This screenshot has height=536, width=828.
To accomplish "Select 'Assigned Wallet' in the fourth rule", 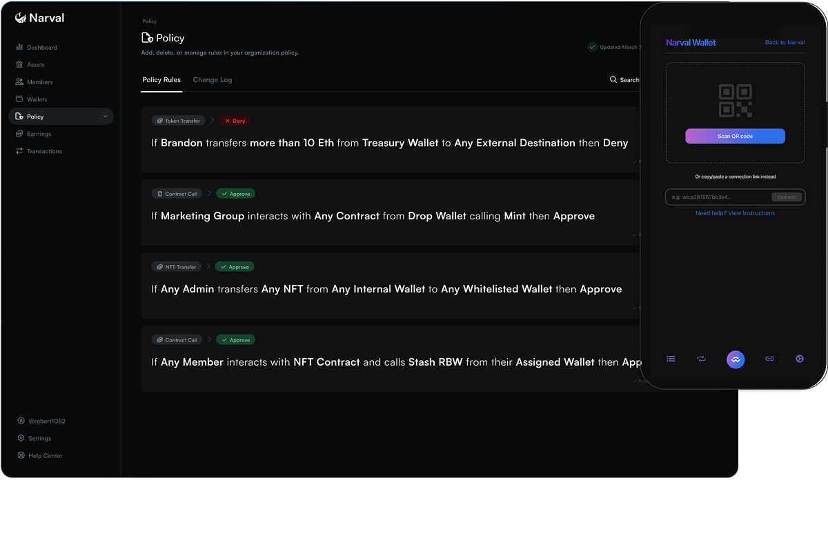I will click(x=555, y=362).
